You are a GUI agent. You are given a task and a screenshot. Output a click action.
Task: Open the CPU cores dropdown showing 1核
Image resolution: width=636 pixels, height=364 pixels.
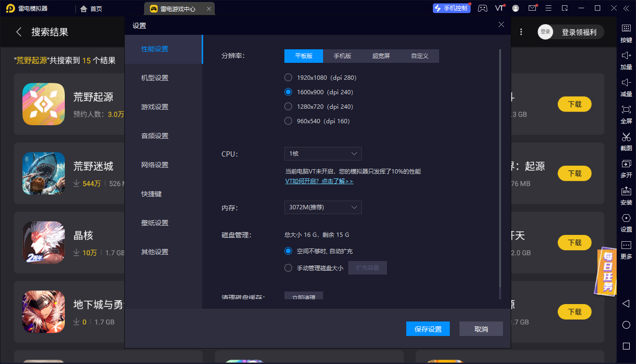pos(323,154)
